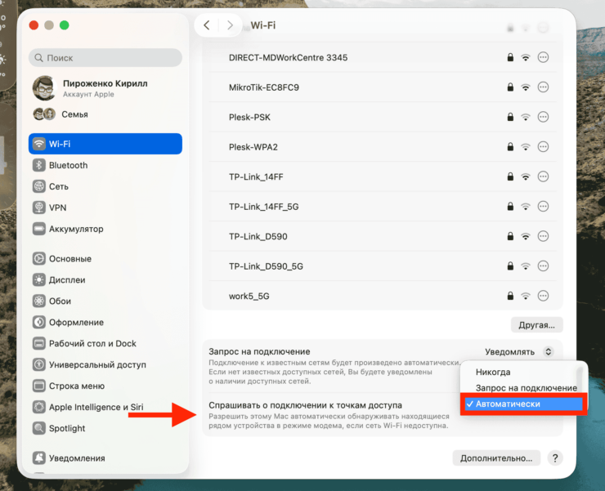Connect to work5_5G network
This screenshot has height=491, width=605.
(x=382, y=296)
